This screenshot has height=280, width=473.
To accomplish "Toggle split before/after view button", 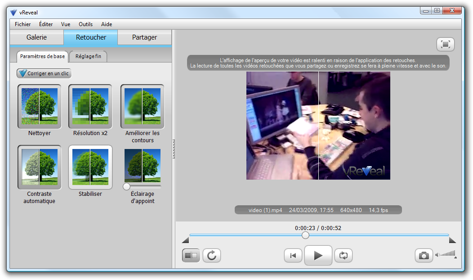I will (191, 256).
